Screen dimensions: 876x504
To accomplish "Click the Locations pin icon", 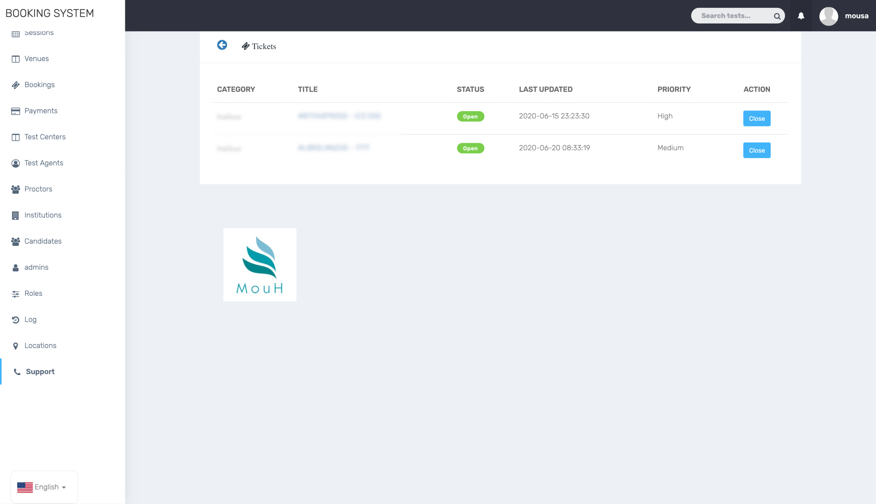I will (15, 346).
